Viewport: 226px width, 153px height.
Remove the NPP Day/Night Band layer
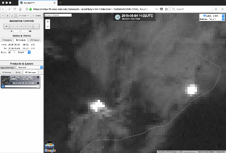(x=38, y=77)
